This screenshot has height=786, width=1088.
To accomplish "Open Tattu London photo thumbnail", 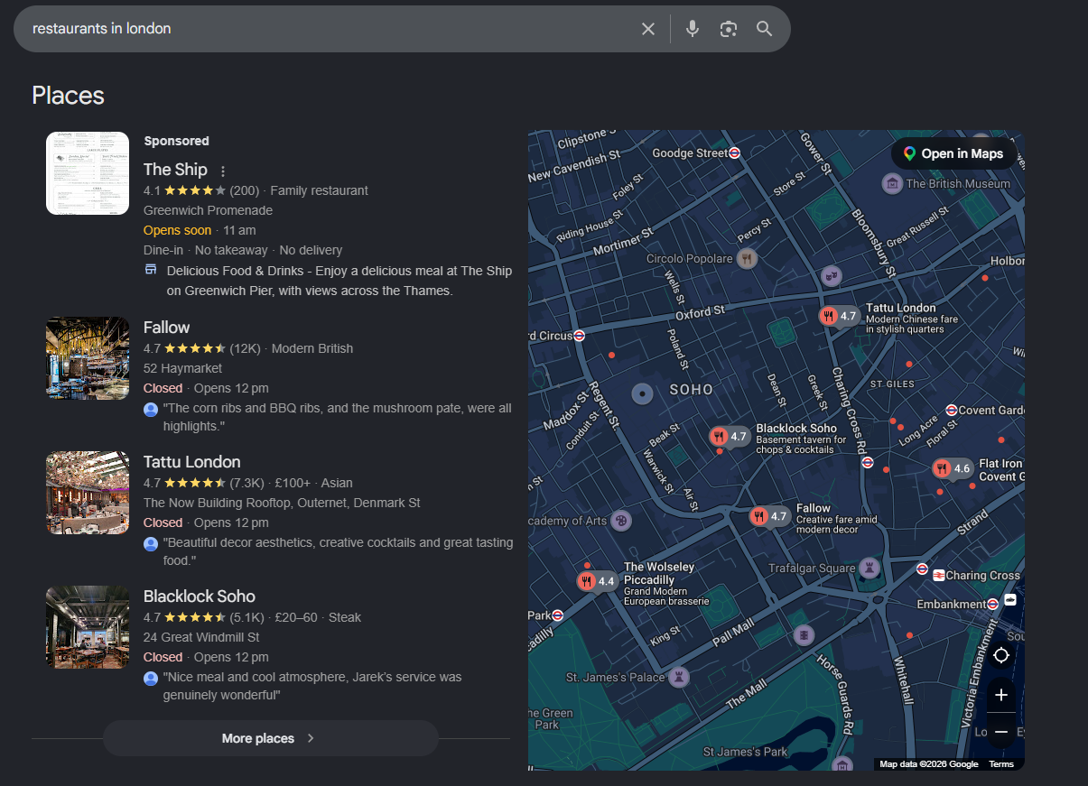I will point(88,493).
